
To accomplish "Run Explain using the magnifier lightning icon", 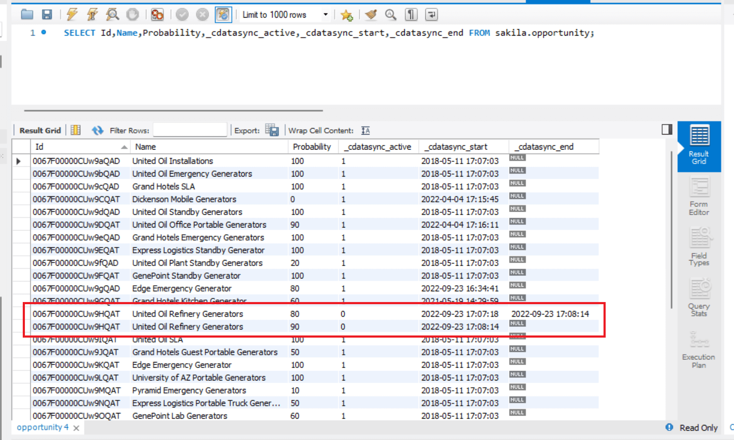I will point(112,15).
